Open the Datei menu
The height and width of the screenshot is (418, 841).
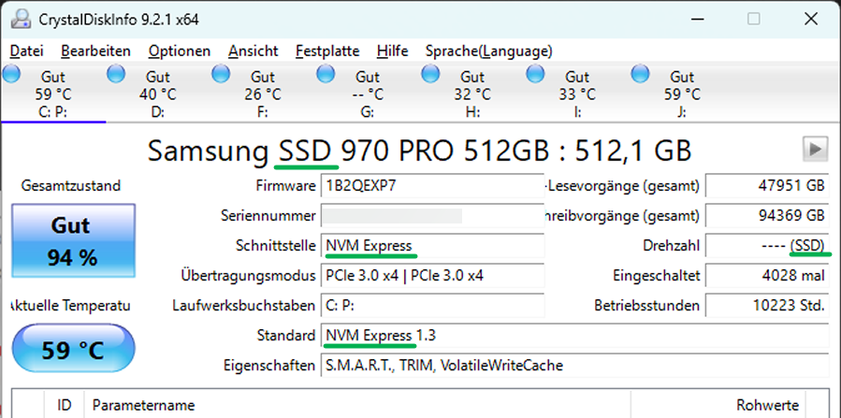27,51
